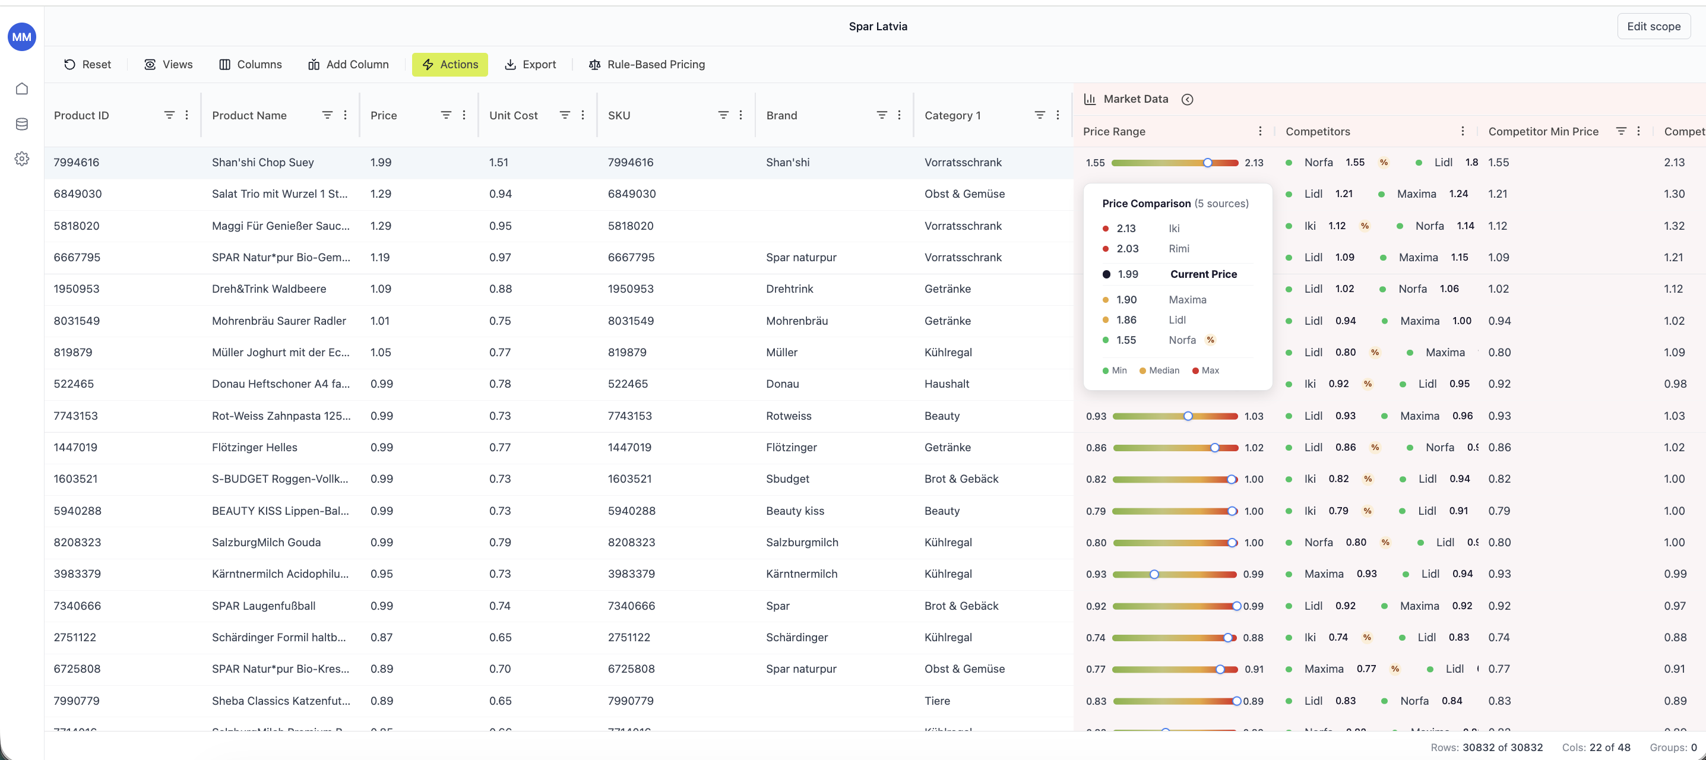
Task: Filter the Brand column
Action: (881, 115)
